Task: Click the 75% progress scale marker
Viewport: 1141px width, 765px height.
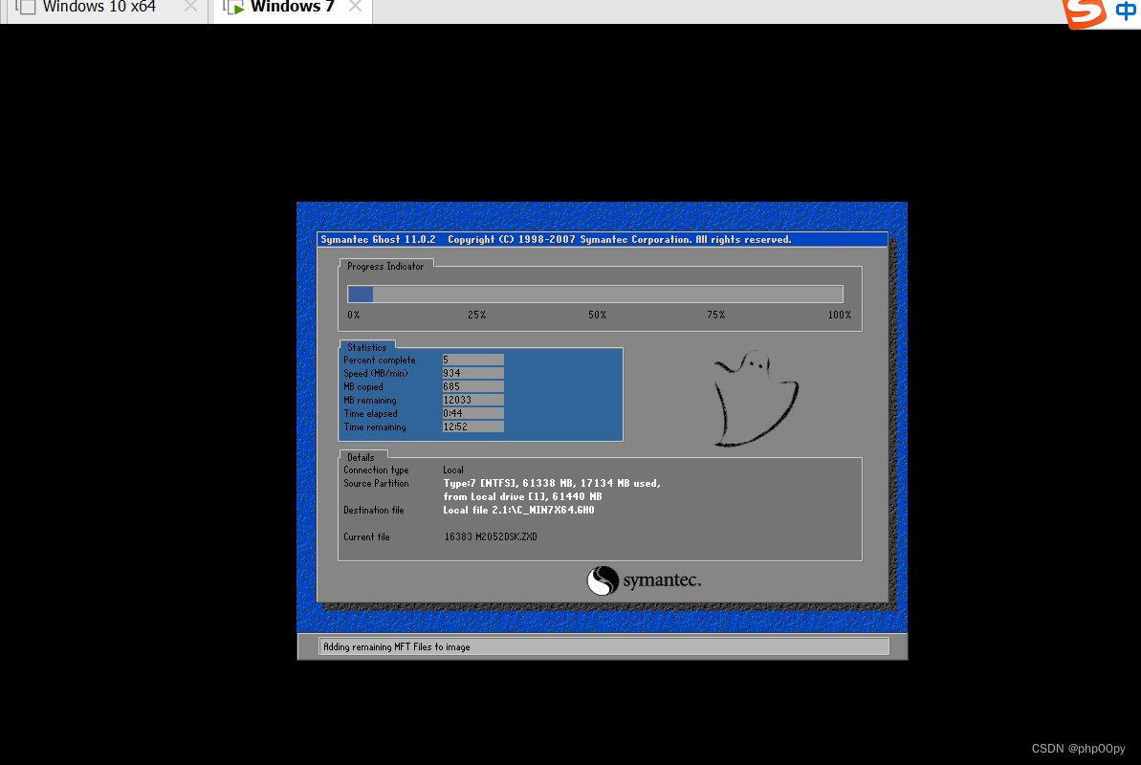Action: pos(716,316)
